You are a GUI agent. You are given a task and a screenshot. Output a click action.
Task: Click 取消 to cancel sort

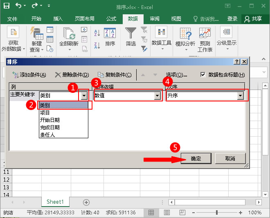click(230, 158)
